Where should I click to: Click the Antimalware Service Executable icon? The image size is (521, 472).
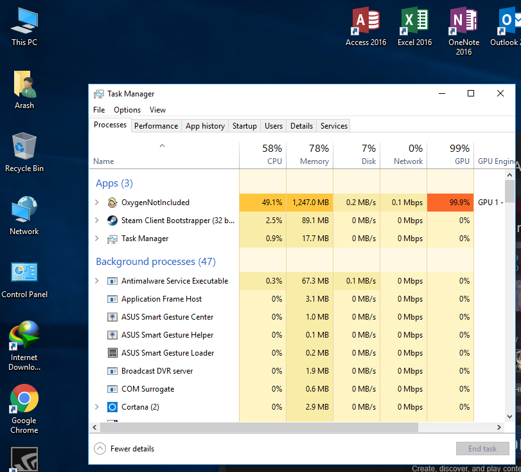(112, 281)
